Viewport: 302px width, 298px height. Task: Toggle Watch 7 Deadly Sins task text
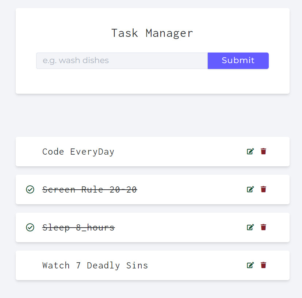[95, 266]
